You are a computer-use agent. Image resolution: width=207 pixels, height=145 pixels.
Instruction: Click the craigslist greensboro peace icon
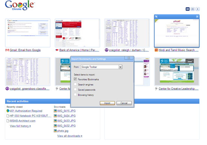[x=7, y=89]
